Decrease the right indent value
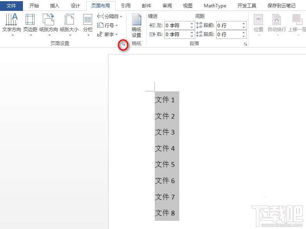 point(192,36)
